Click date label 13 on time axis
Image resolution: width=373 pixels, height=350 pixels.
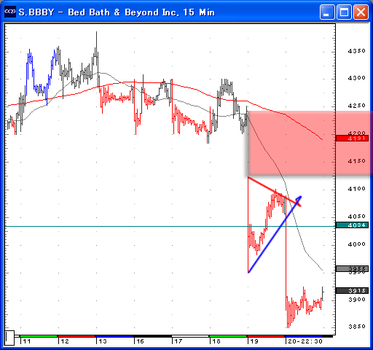tap(103, 341)
